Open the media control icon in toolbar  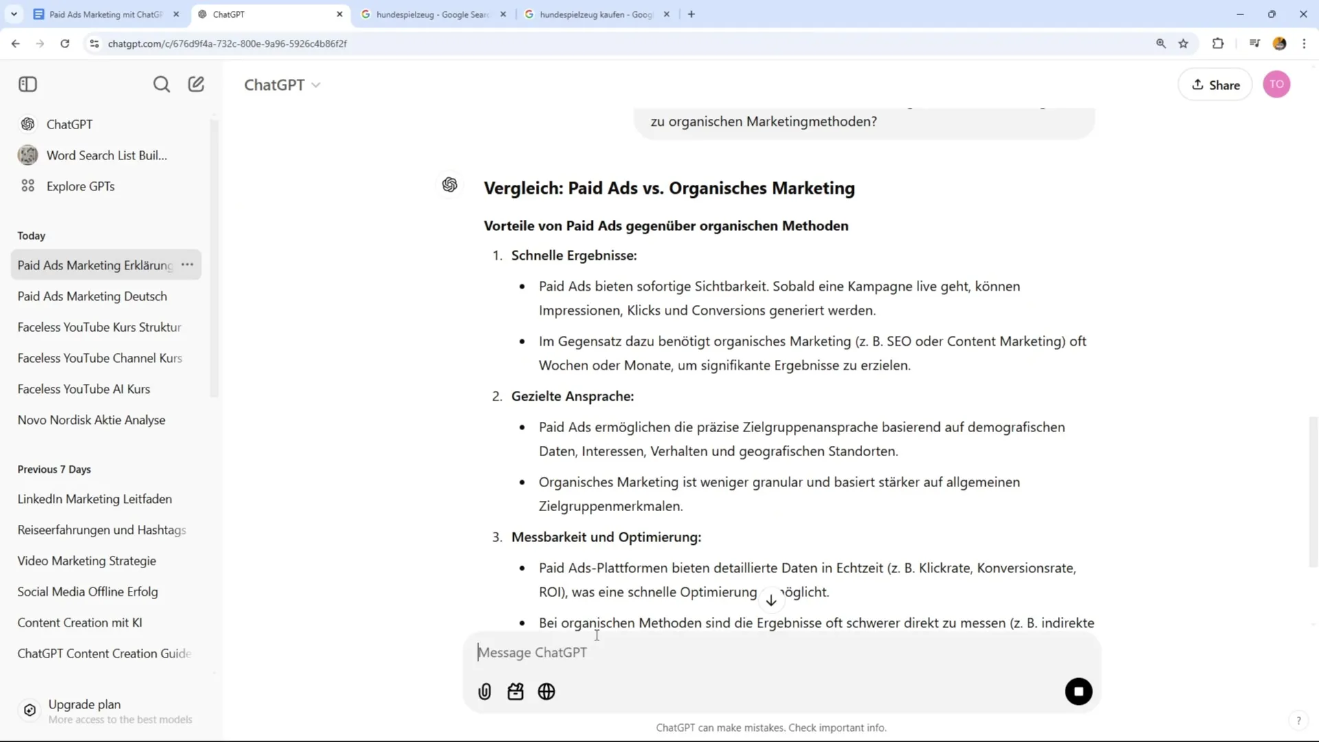[x=1254, y=43]
